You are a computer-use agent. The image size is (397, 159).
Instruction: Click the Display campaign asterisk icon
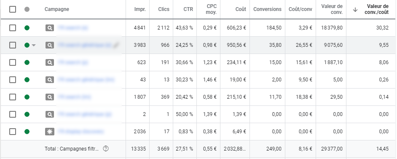50,132
